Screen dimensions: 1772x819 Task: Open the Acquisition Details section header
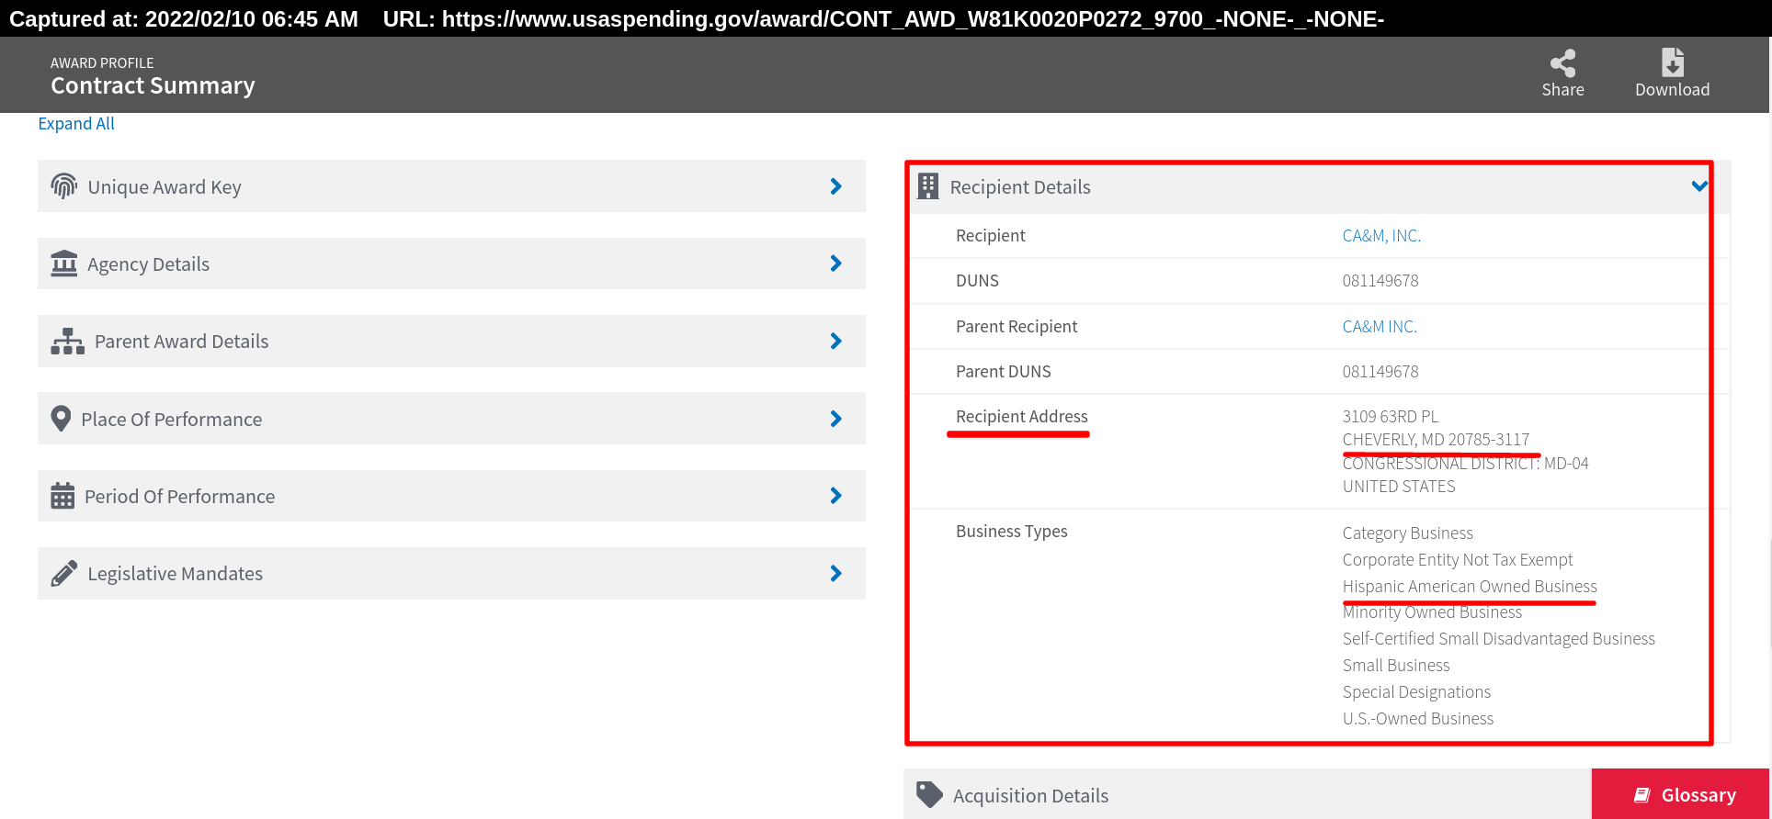(1247, 794)
